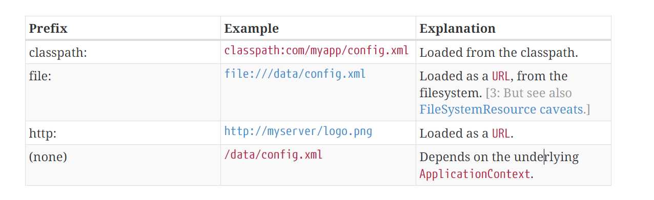Click the (none) prefix cell

(48, 157)
